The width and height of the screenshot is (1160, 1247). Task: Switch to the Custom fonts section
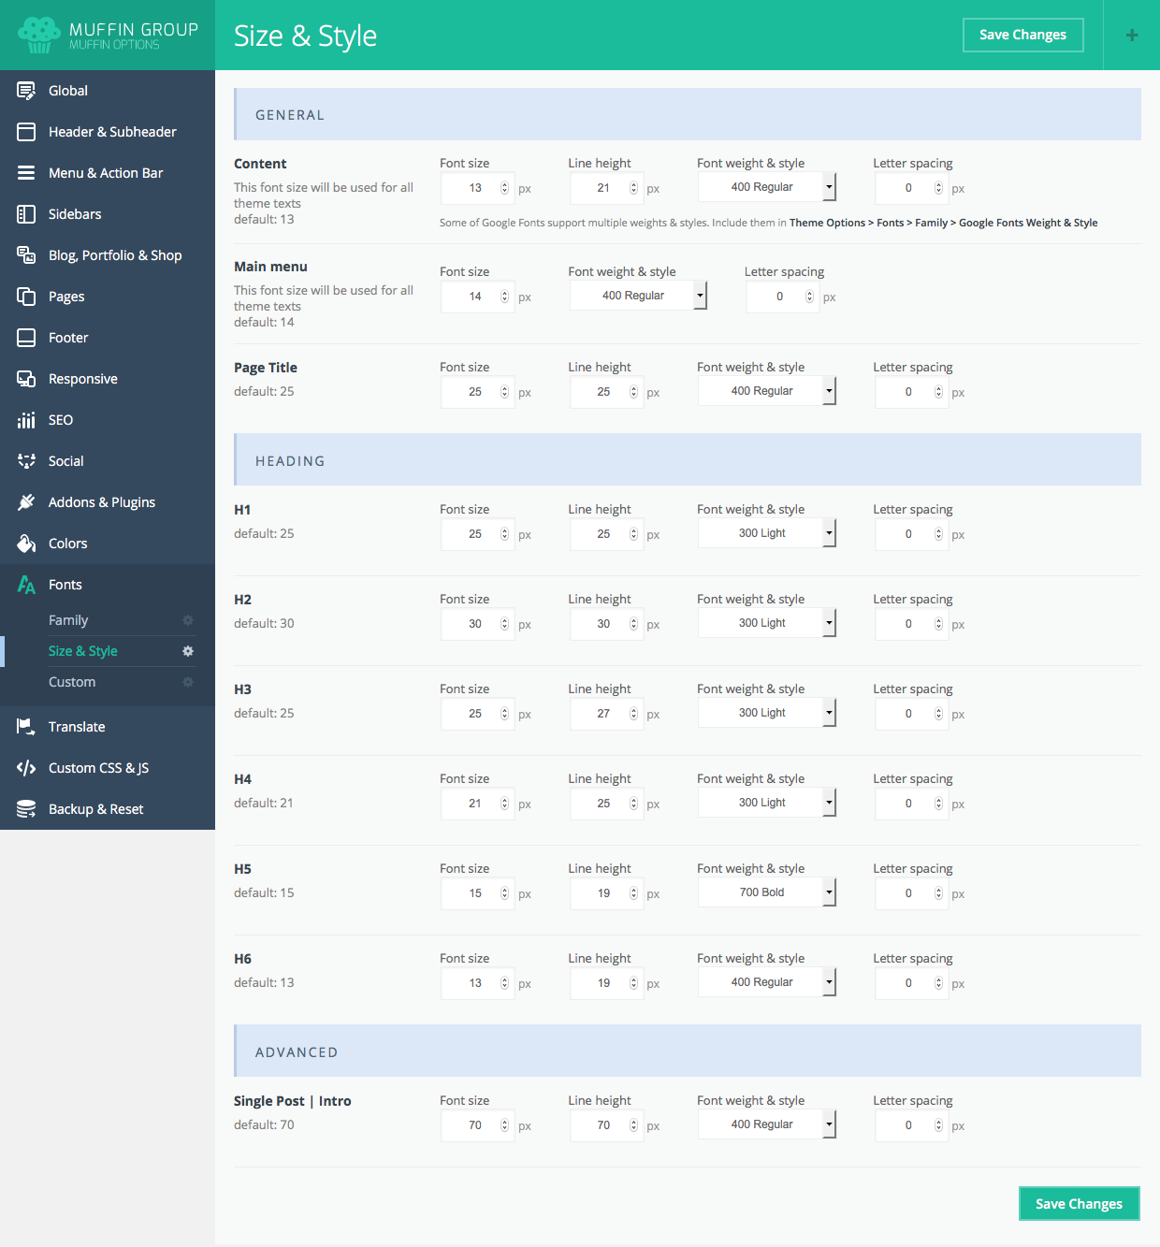[x=72, y=681]
